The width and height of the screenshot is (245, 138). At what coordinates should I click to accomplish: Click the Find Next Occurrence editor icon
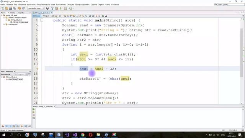pos(70,16)
